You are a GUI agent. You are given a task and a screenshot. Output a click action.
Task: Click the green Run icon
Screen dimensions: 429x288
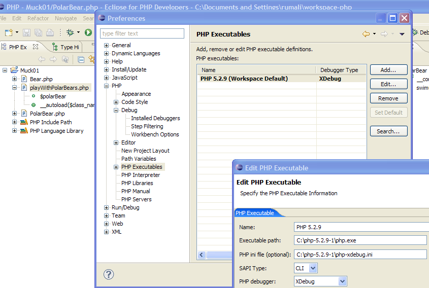[x=88, y=32]
